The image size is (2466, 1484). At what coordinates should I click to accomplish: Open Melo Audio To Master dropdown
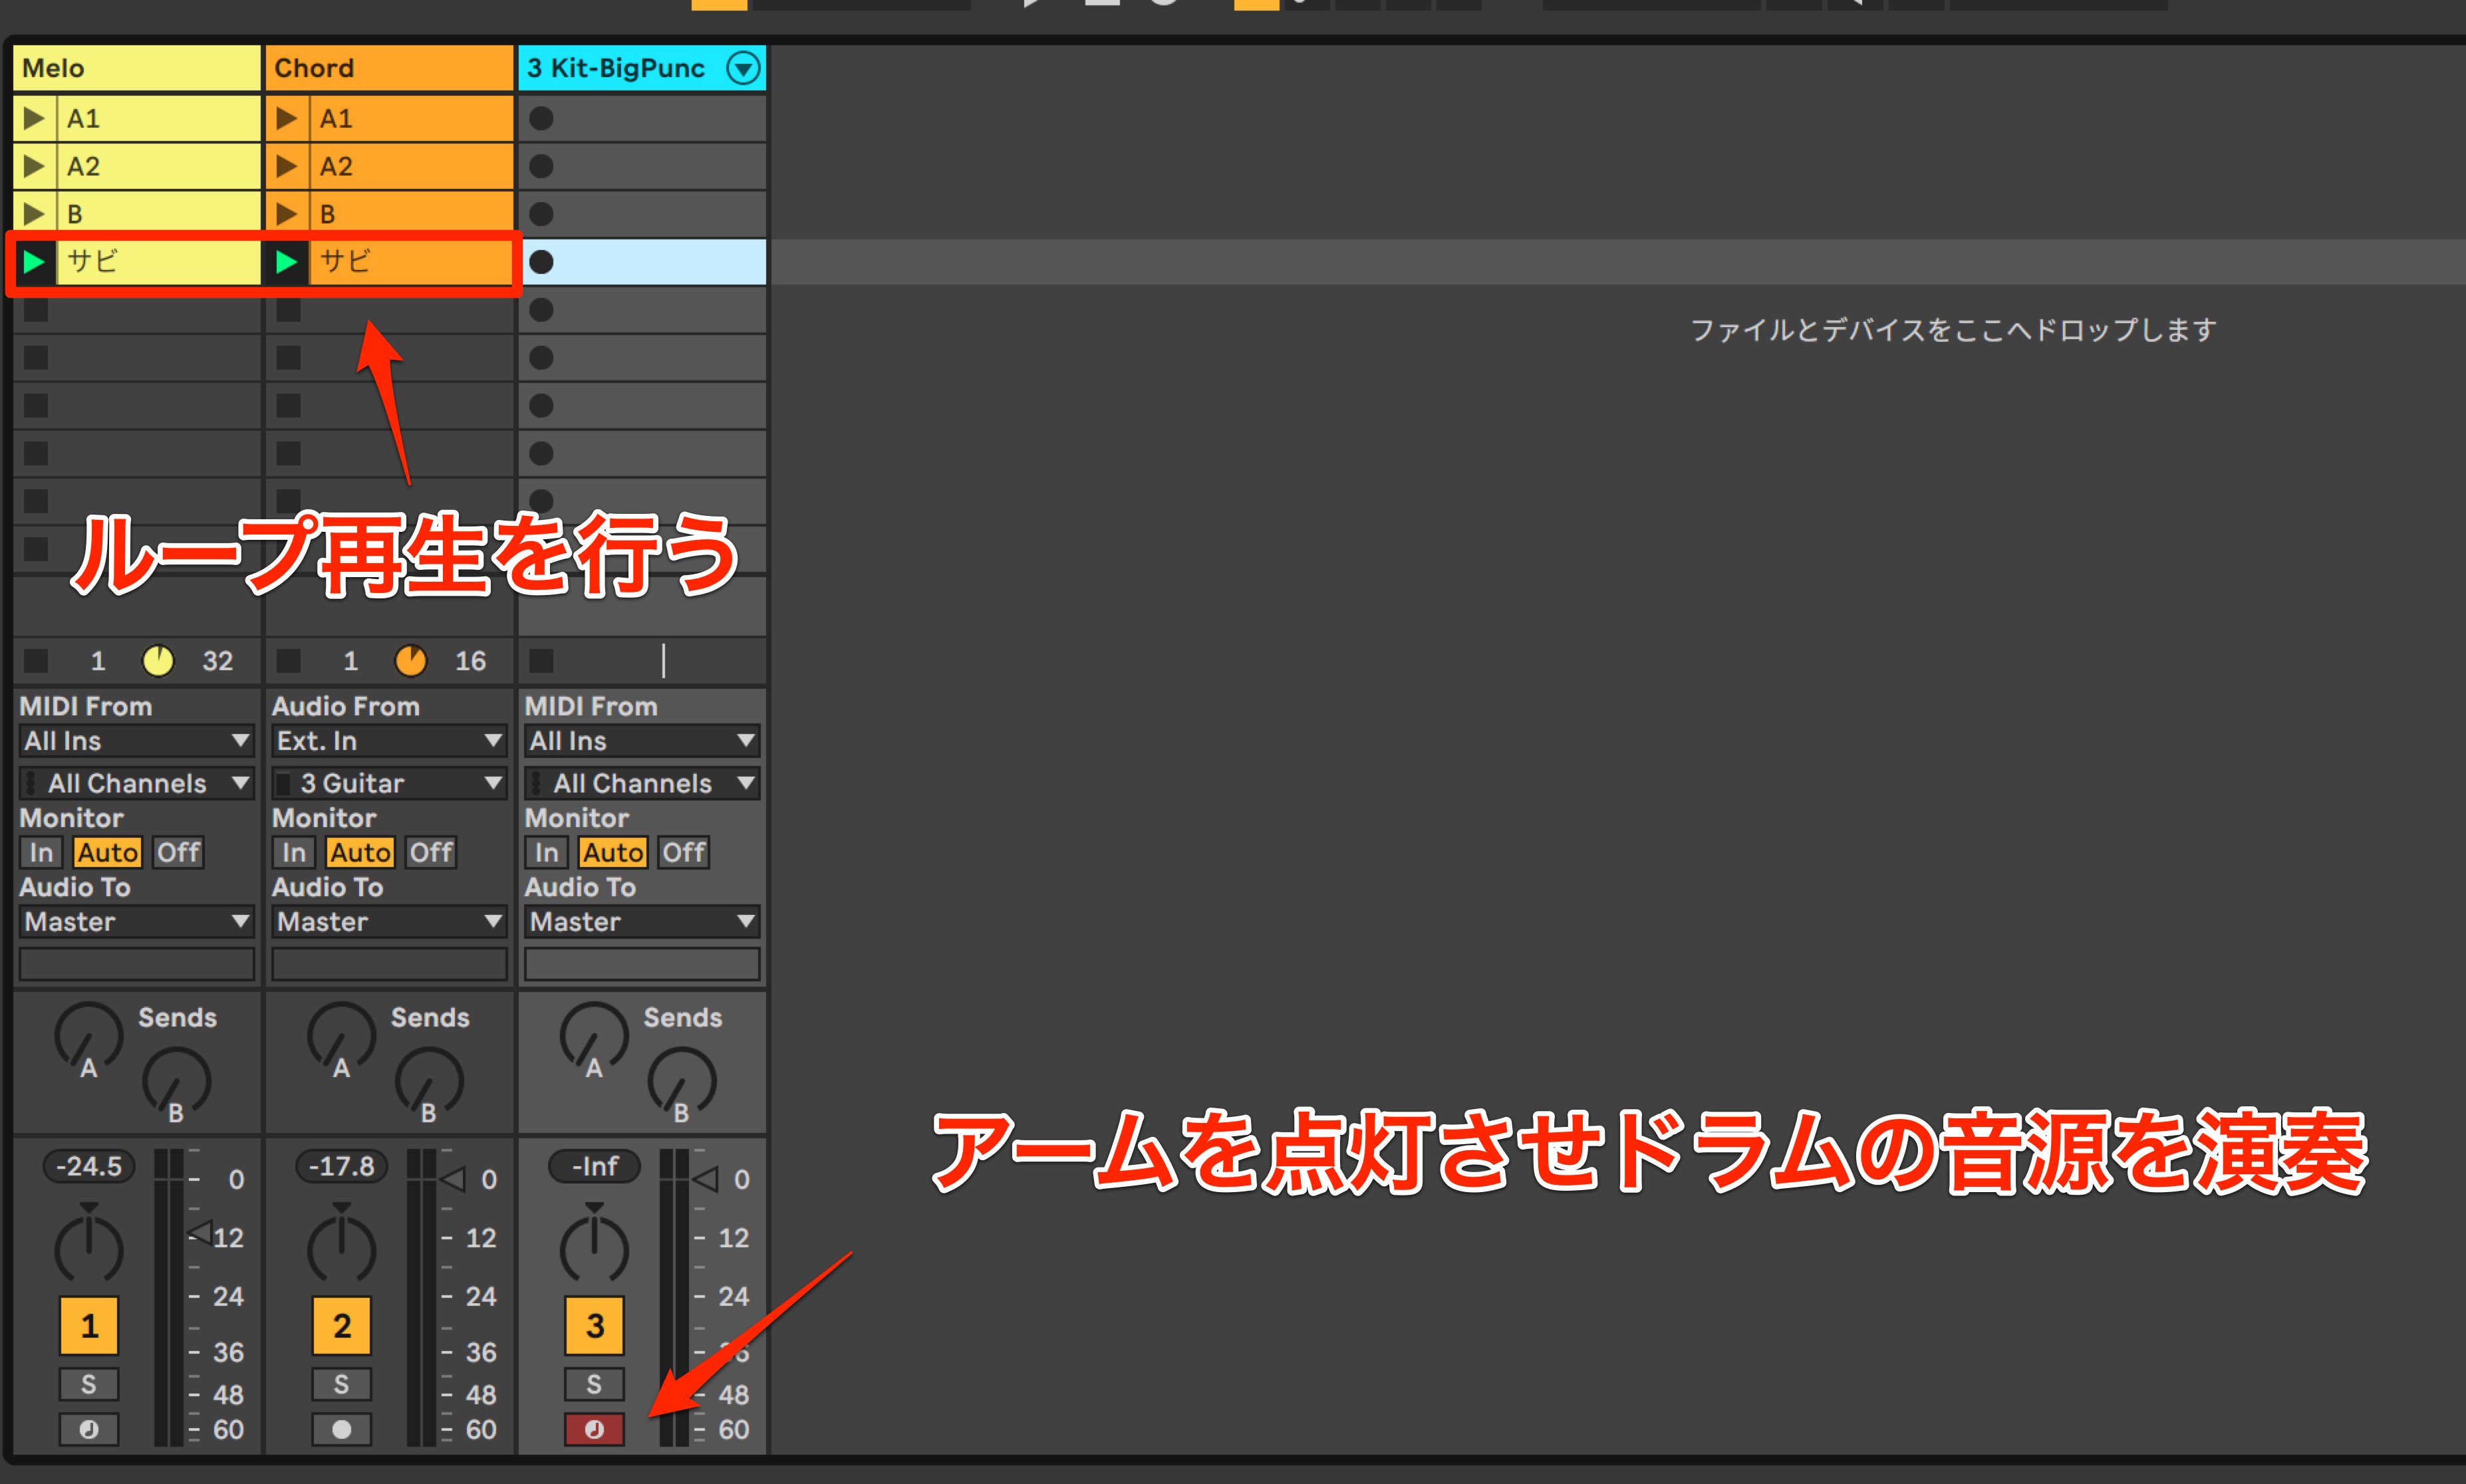136,922
